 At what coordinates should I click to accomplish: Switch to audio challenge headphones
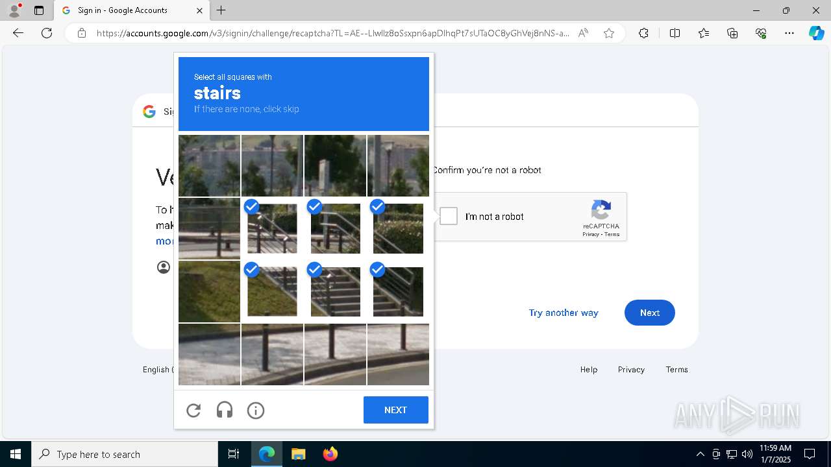coord(225,410)
